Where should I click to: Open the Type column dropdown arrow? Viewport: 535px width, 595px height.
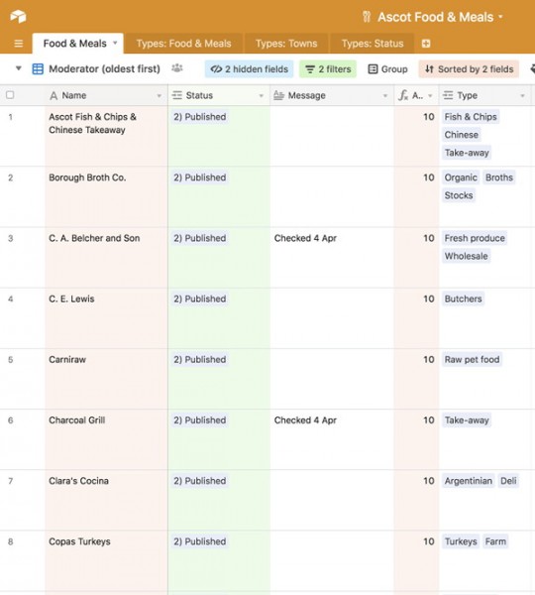pyautogui.click(x=522, y=95)
